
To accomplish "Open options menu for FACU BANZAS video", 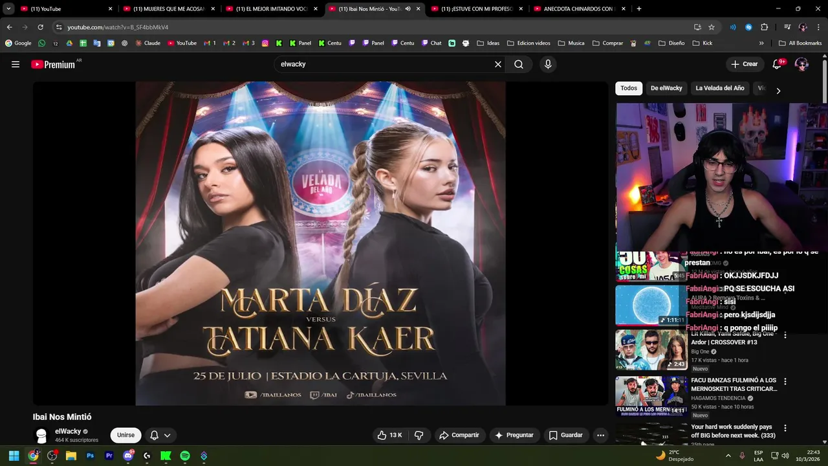I will pos(785,382).
